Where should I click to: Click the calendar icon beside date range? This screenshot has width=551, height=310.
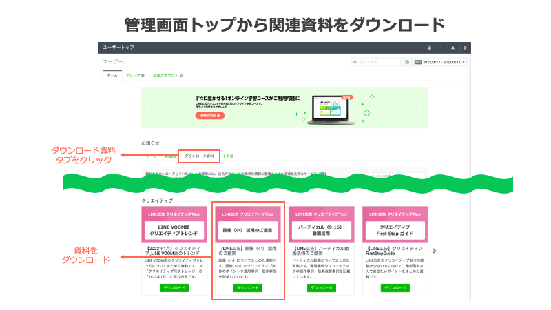406,62
